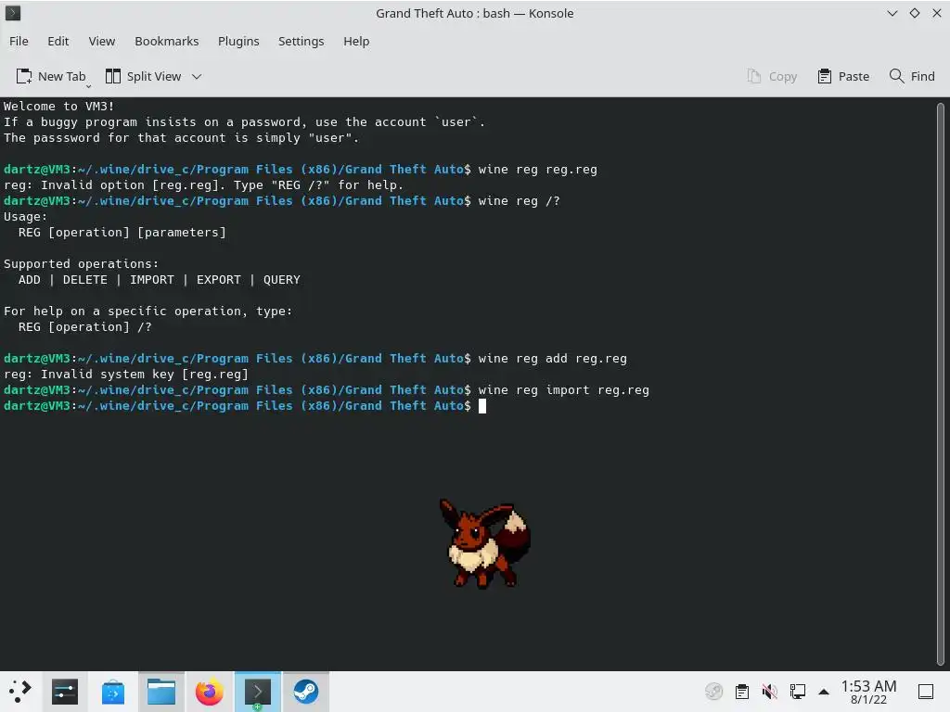This screenshot has height=712, width=950.
Task: Click the Find toolbar button
Action: [x=912, y=76]
